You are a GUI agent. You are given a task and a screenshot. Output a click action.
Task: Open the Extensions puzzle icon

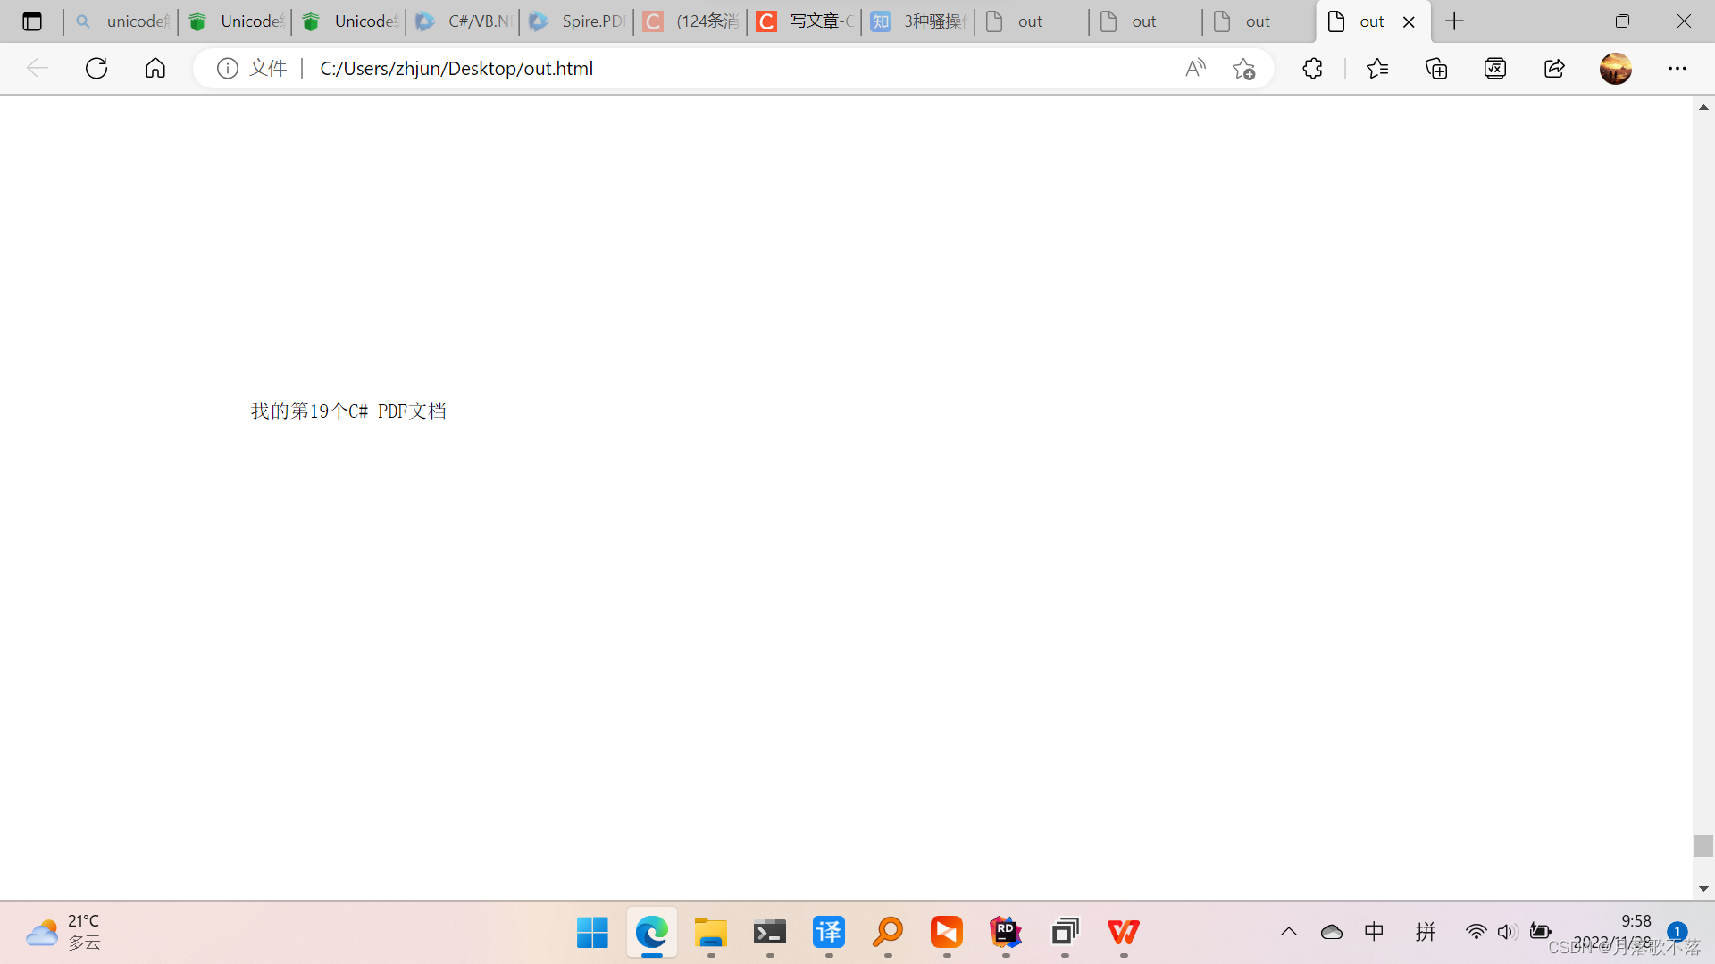(x=1312, y=68)
